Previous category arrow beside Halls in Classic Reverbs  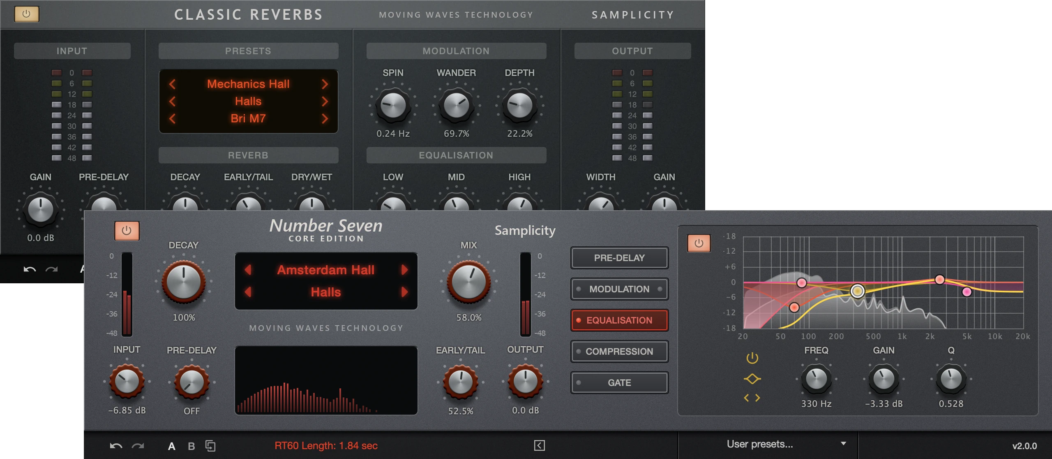pos(172,101)
